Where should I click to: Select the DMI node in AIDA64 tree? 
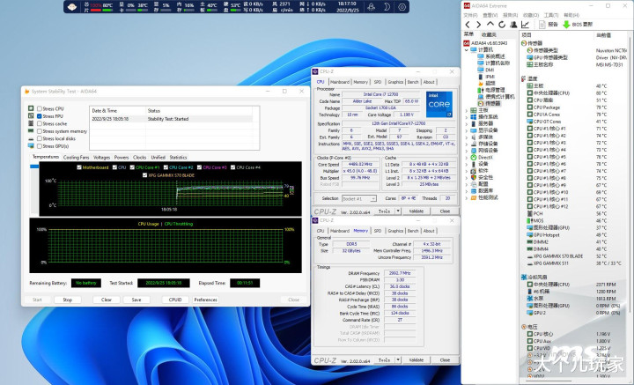pyautogui.click(x=490, y=70)
